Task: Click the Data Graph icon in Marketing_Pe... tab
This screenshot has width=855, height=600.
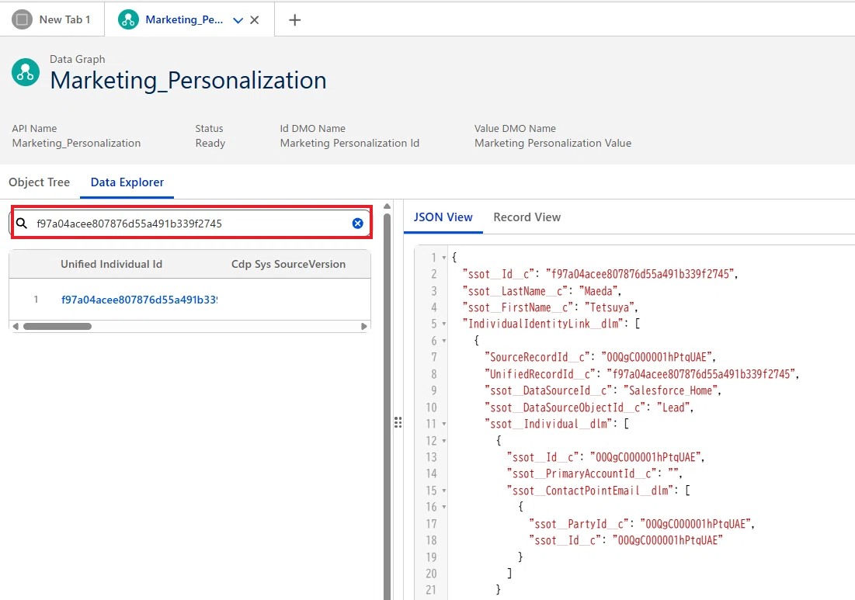Action: pos(128,19)
